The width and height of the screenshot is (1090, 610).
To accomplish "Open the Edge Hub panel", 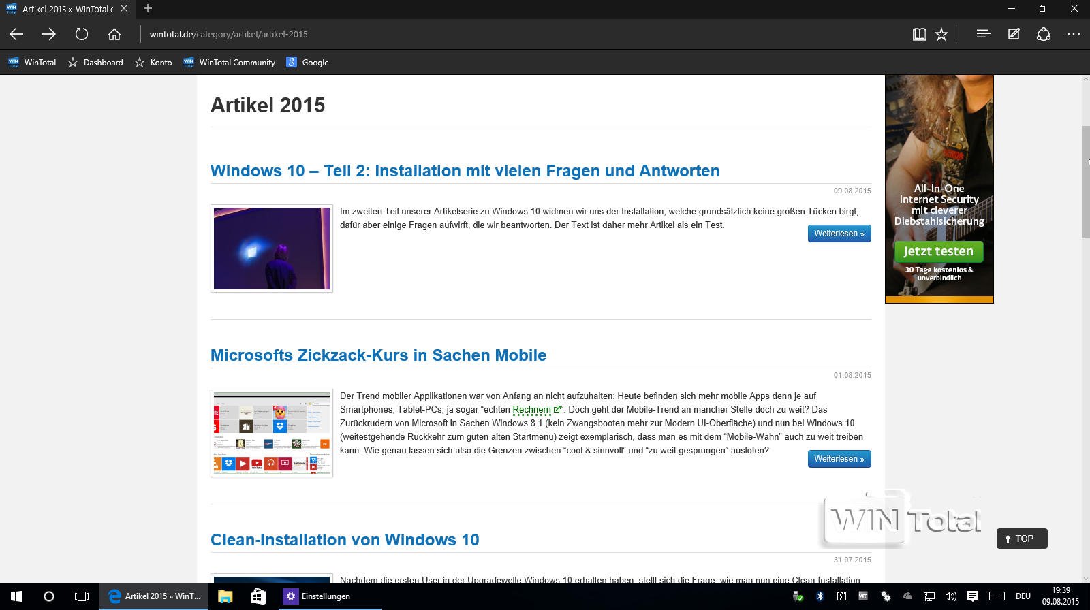I will (x=983, y=34).
